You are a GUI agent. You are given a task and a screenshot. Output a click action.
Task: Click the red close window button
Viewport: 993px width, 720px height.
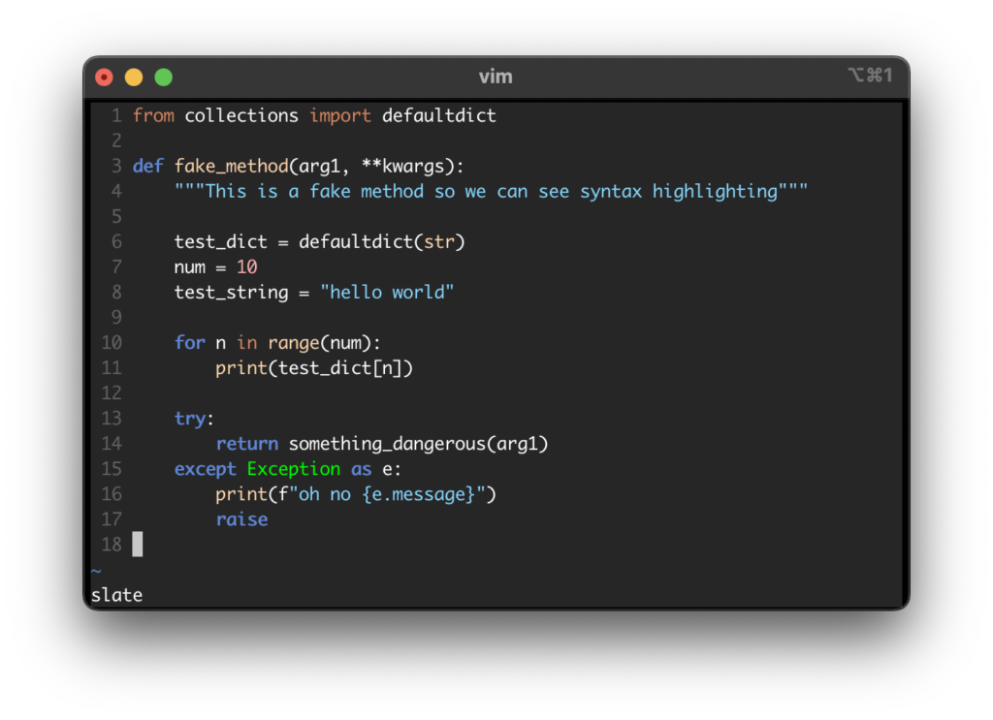104,78
